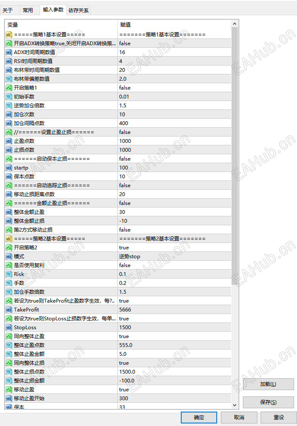
Task: Open the 是否使用复利 false value dropdown
Action: tap(174, 265)
